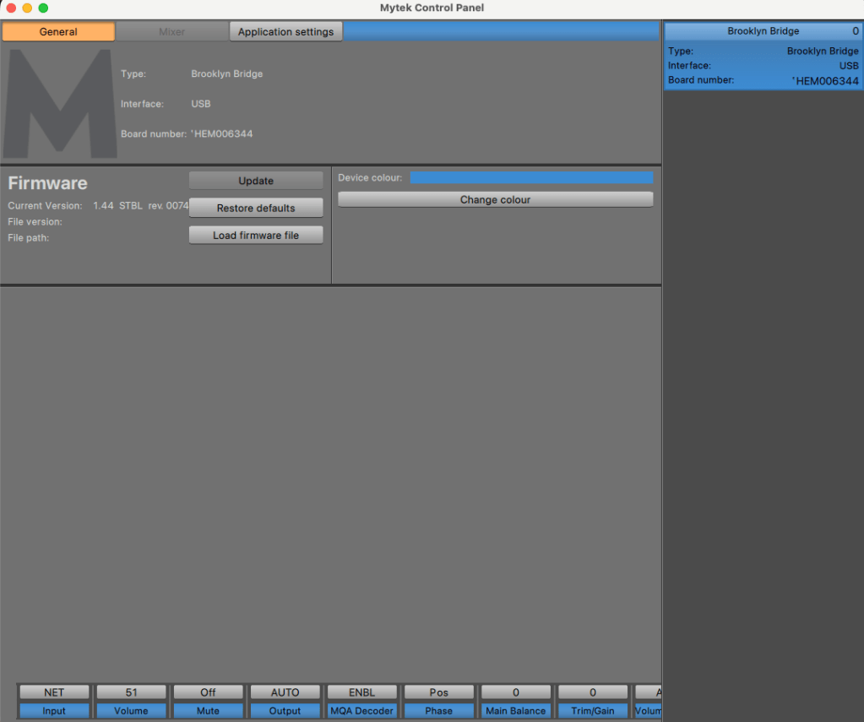The width and height of the screenshot is (864, 722).
Task: Open the Output selector showing AUTO
Action: click(x=285, y=692)
